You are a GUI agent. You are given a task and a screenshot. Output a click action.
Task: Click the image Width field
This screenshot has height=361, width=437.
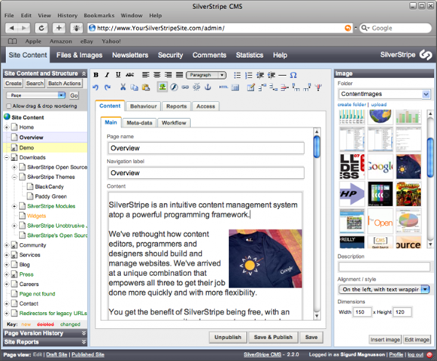coord(363,312)
